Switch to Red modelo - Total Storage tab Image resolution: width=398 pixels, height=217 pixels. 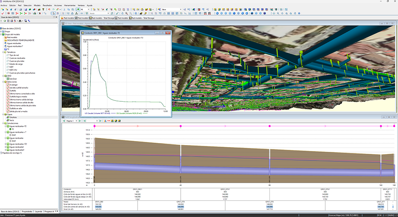(x=103, y=18)
